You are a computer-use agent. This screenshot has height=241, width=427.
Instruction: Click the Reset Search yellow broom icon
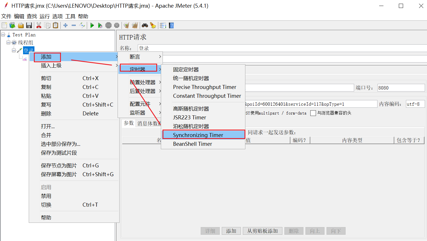click(153, 25)
